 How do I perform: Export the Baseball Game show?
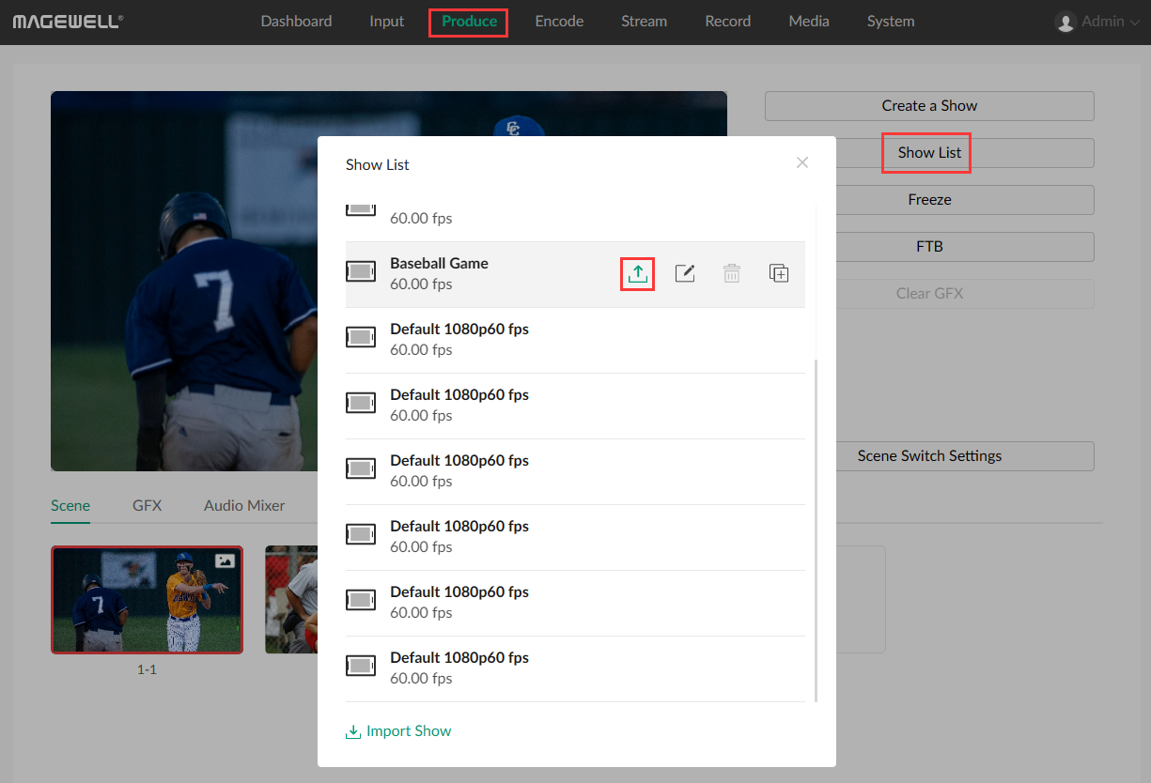tap(638, 273)
